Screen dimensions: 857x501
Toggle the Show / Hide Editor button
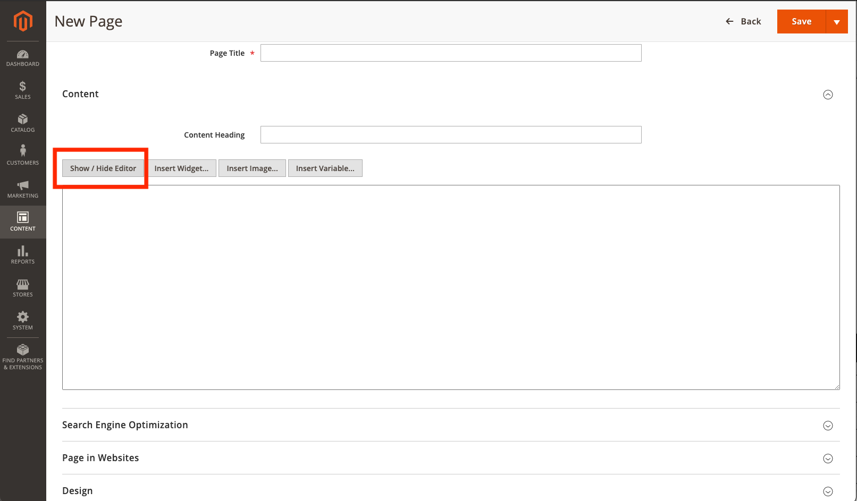(103, 168)
